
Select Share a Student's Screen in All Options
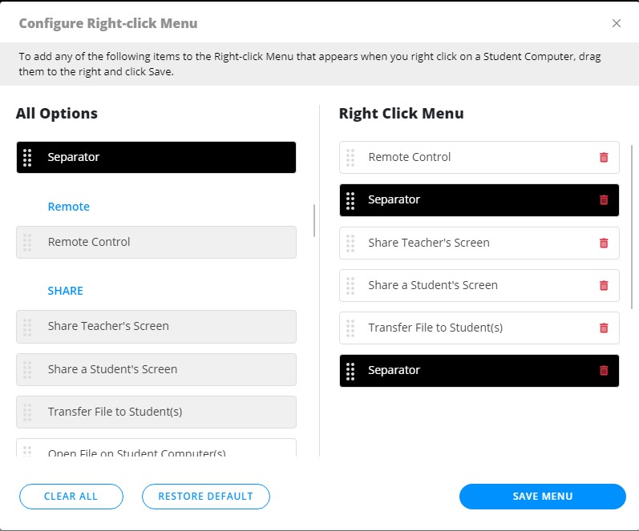click(x=156, y=369)
